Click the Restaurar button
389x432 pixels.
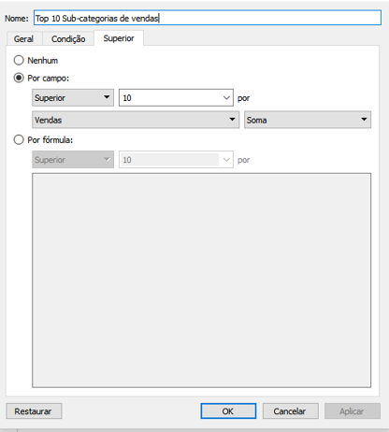tap(34, 411)
